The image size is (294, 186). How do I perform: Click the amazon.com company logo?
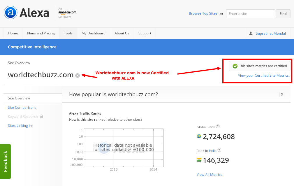pyautogui.click(x=67, y=13)
